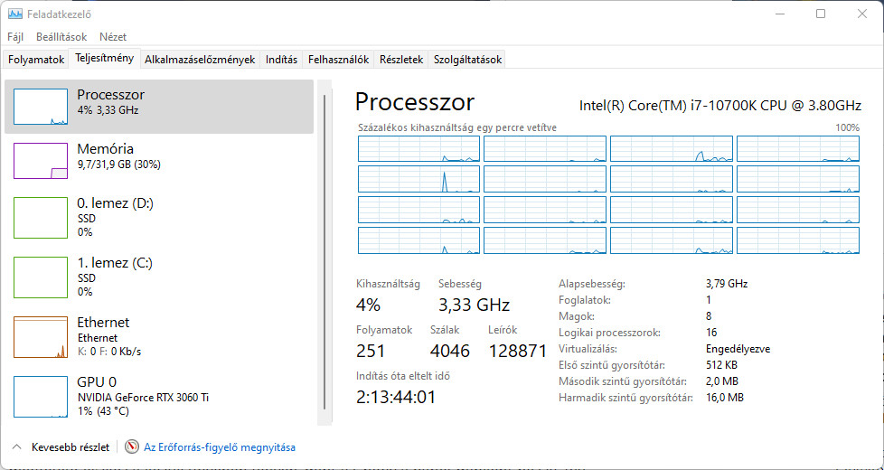Image resolution: width=884 pixels, height=470 pixels.
Task: Open the Memória usage panel
Action: pos(41,160)
